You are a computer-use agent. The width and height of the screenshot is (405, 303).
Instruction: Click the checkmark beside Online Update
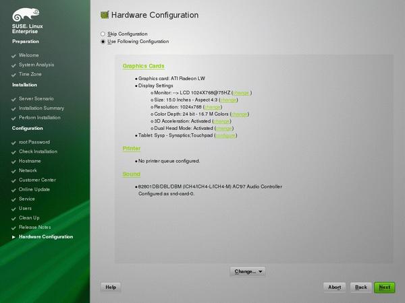pyautogui.click(x=13, y=190)
